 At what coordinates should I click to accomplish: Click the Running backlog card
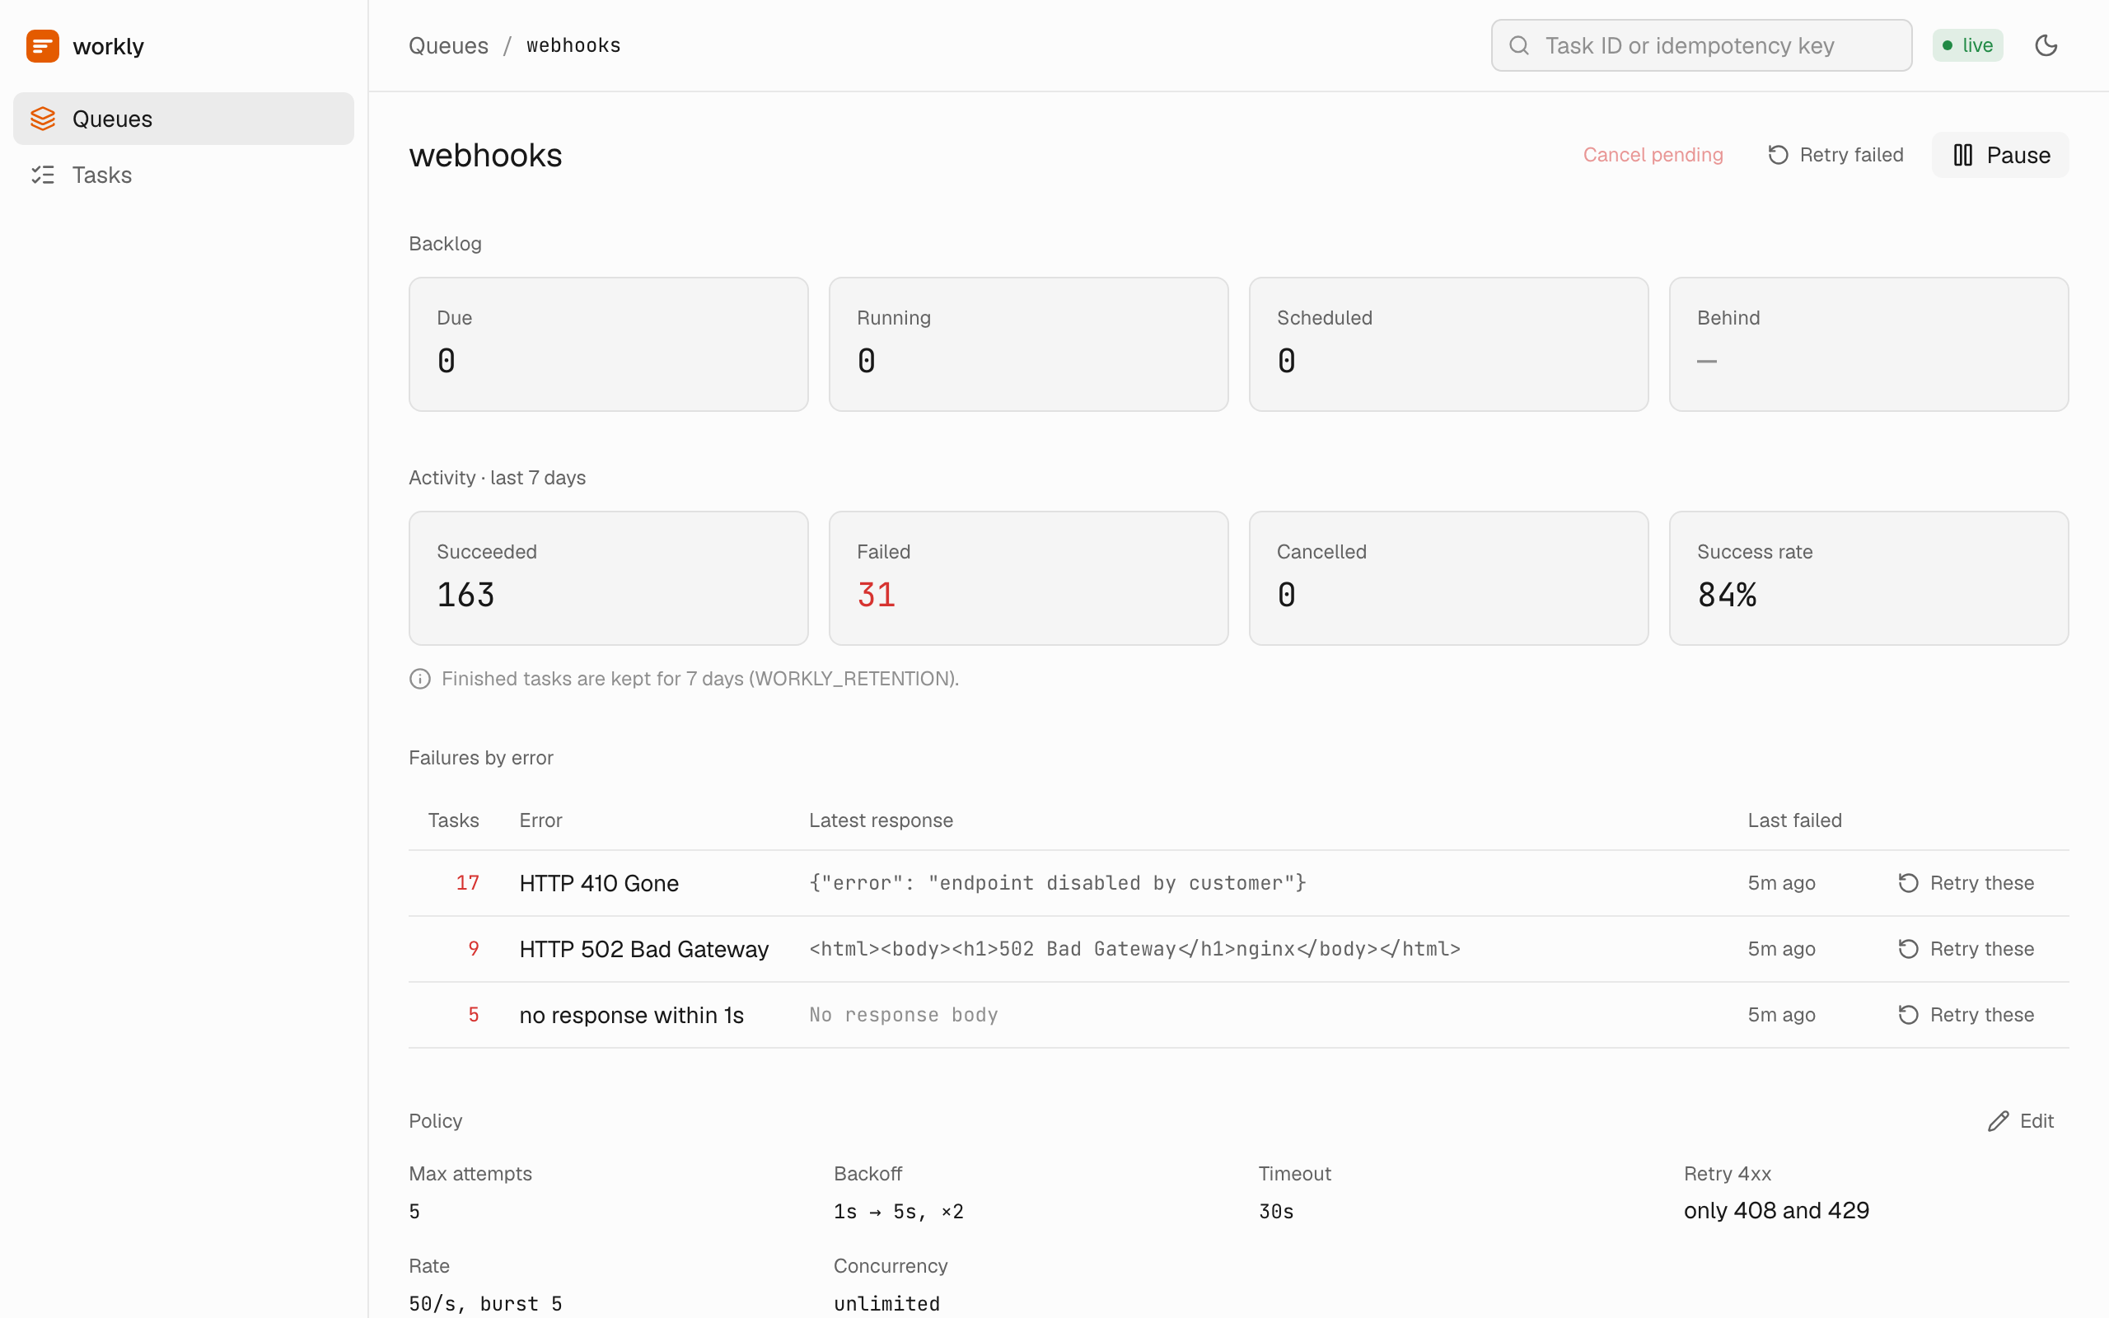pyautogui.click(x=1028, y=344)
